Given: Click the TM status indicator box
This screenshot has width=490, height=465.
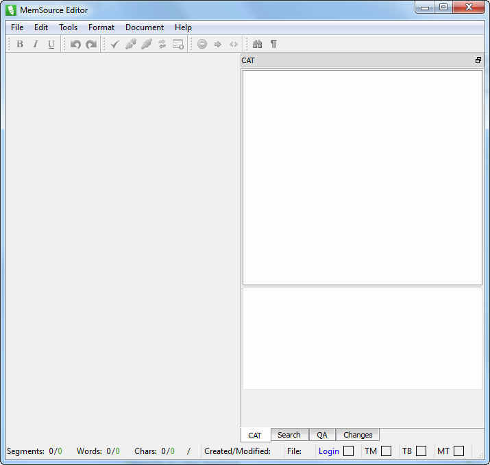Looking at the screenshot, I should click(x=387, y=451).
